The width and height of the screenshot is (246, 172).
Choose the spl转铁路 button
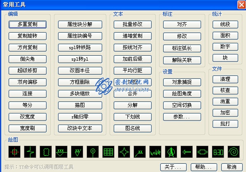coord(80,47)
